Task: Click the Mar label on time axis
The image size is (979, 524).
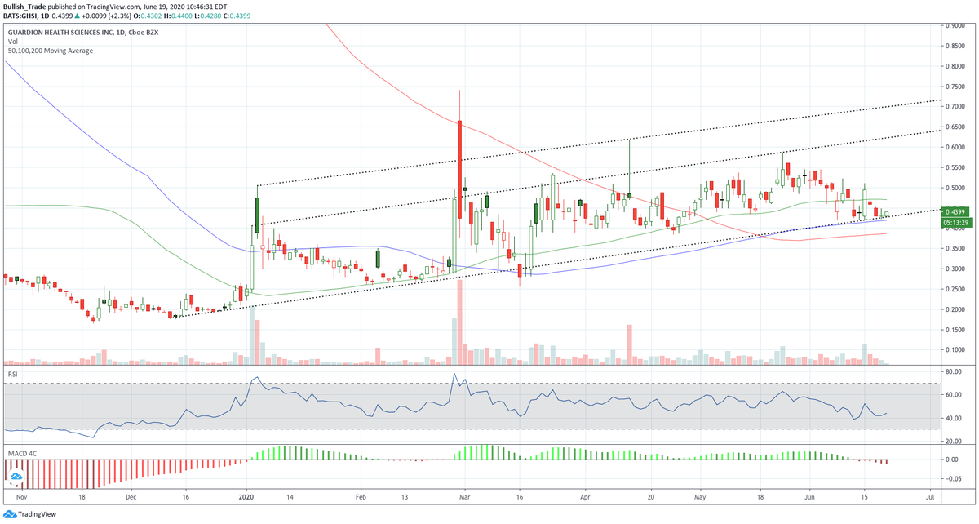Action: point(464,495)
